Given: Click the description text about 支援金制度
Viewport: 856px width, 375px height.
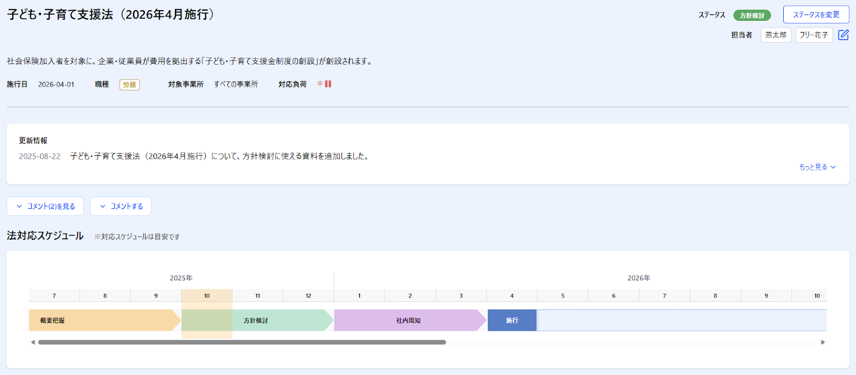Looking at the screenshot, I should click(x=191, y=61).
